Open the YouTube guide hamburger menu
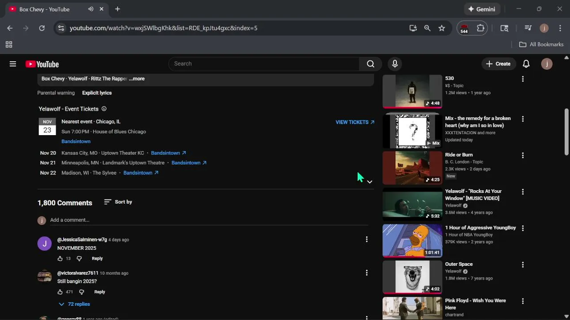570x320 pixels. click(x=13, y=64)
